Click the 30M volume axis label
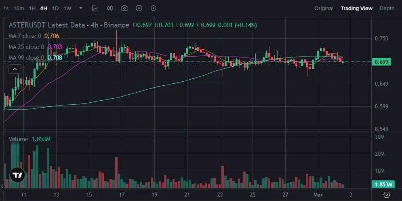 click(x=379, y=137)
